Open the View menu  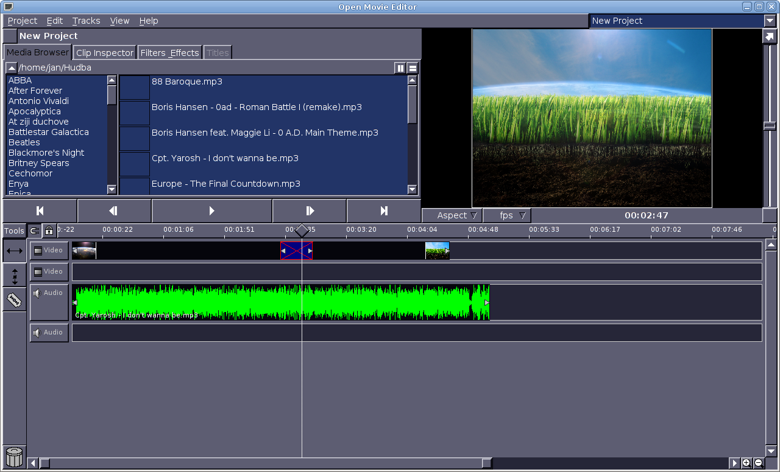pyautogui.click(x=120, y=21)
